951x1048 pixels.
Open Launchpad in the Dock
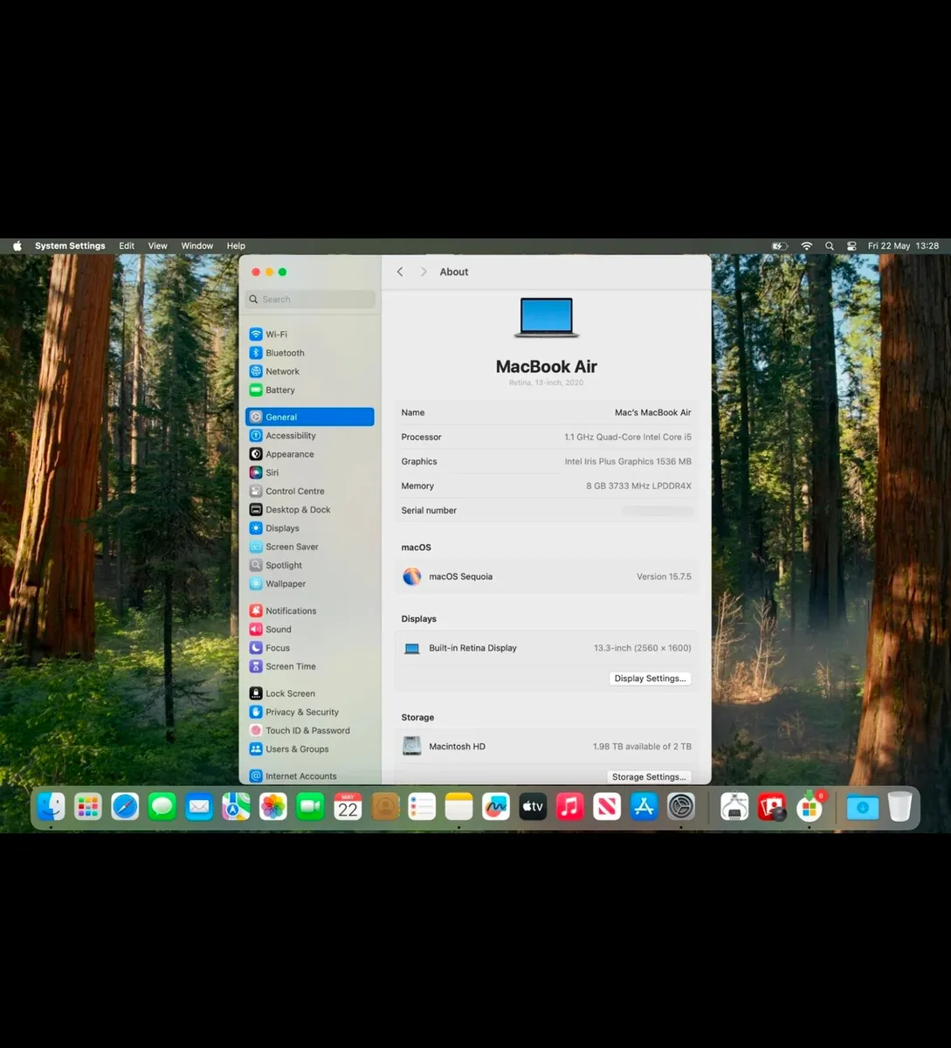pyautogui.click(x=87, y=806)
